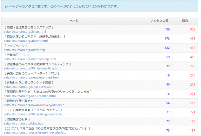Open the seito-atsumaru.org/usp-creation.html link
The image size is (201, 136).
[x=30, y=96]
